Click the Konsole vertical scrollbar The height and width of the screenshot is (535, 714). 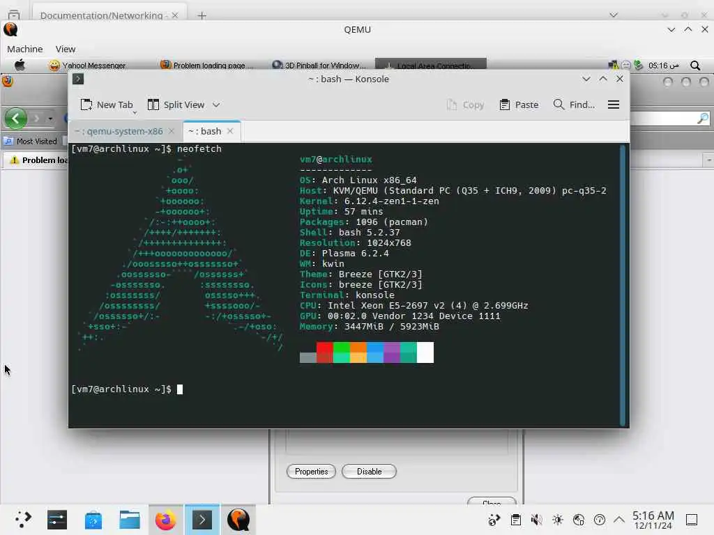pyautogui.click(x=623, y=285)
